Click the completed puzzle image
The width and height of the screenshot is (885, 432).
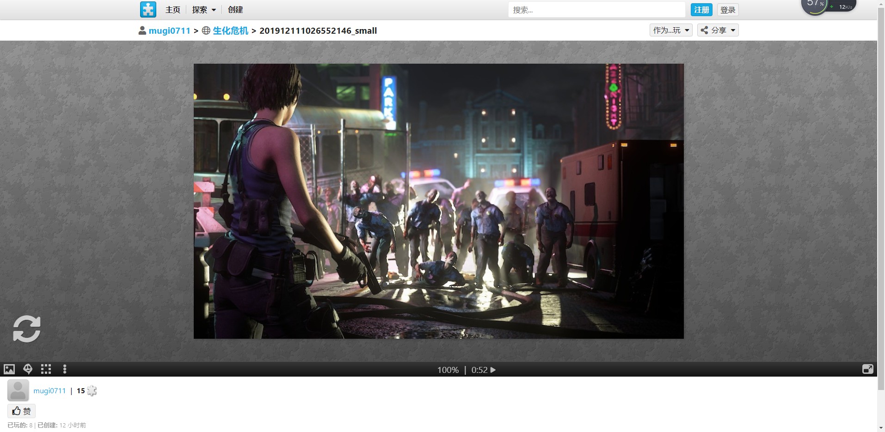(x=438, y=201)
